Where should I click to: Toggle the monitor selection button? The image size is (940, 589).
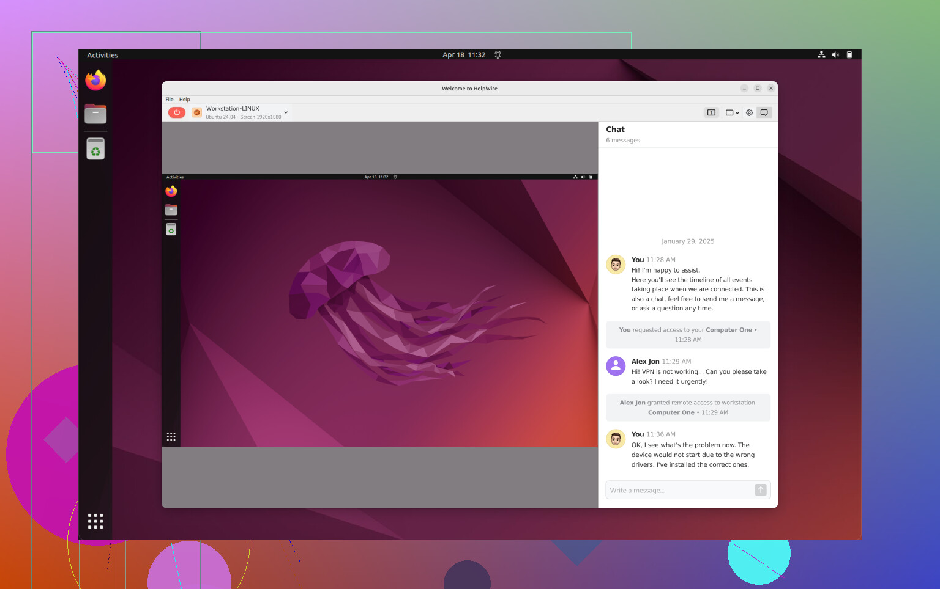pyautogui.click(x=711, y=112)
